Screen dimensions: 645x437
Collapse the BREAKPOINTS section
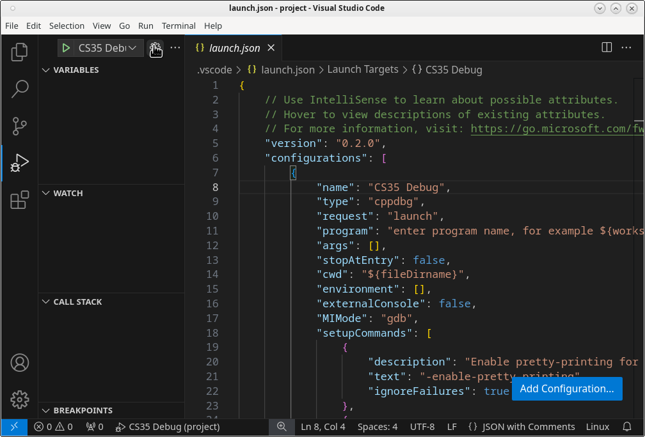tap(111, 410)
